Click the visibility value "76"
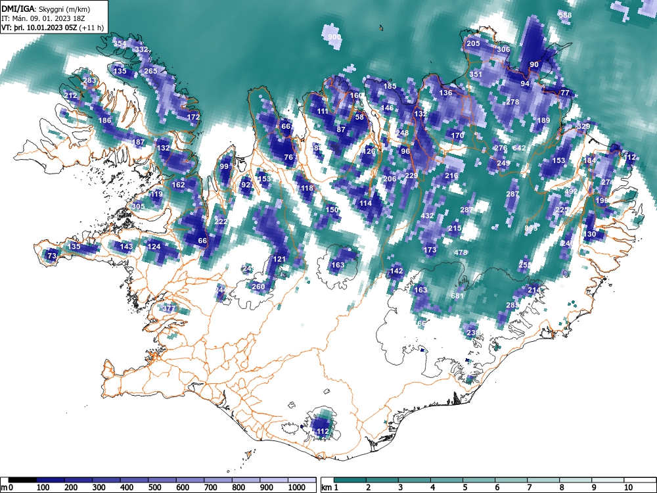657x493 pixels. coord(288,157)
